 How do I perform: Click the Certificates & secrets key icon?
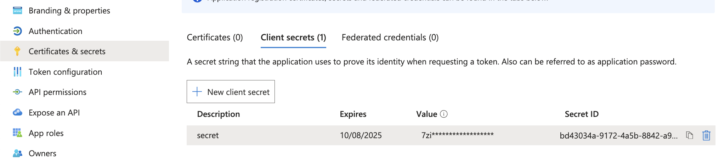(17, 51)
